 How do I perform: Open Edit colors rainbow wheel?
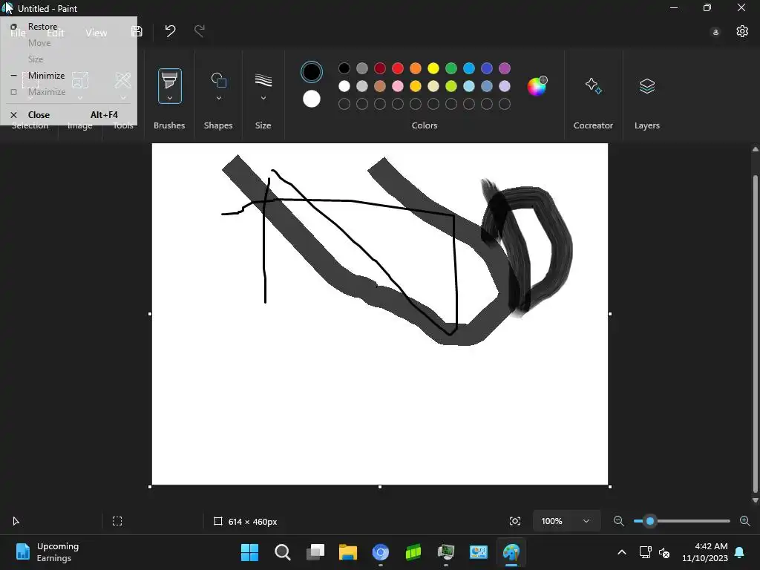[x=537, y=86]
